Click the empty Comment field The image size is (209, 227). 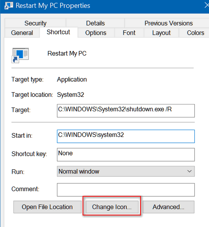pyautogui.click(x=126, y=190)
